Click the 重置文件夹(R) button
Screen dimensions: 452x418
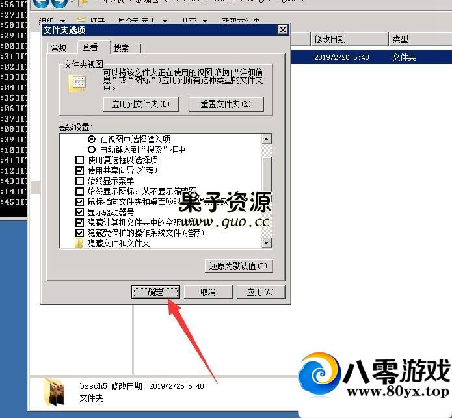tap(226, 104)
